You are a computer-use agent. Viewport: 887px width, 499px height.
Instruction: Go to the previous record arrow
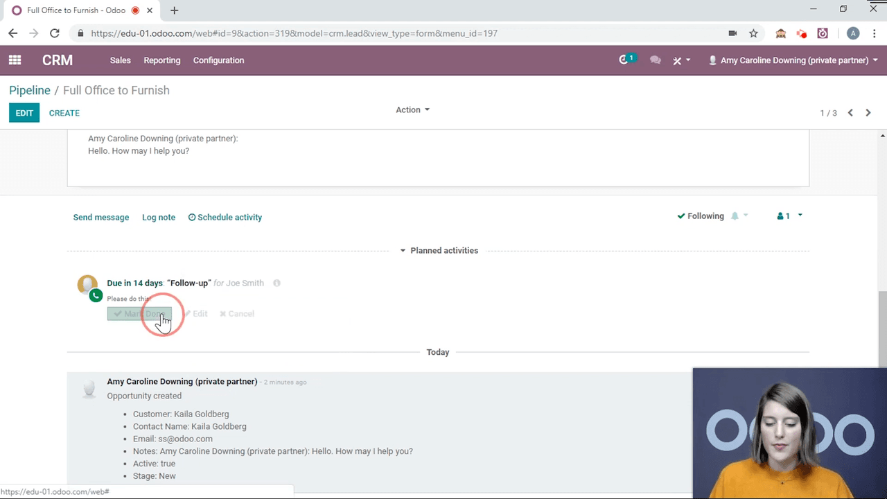click(850, 113)
